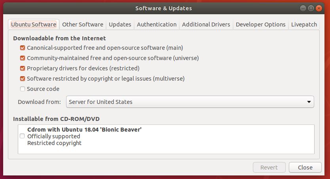Uncheck Canonical-supported software (main) checkbox
Screen dimensions: 330x179
(x=23, y=48)
